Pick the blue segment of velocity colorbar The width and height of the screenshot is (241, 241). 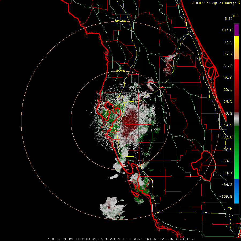[236, 191]
